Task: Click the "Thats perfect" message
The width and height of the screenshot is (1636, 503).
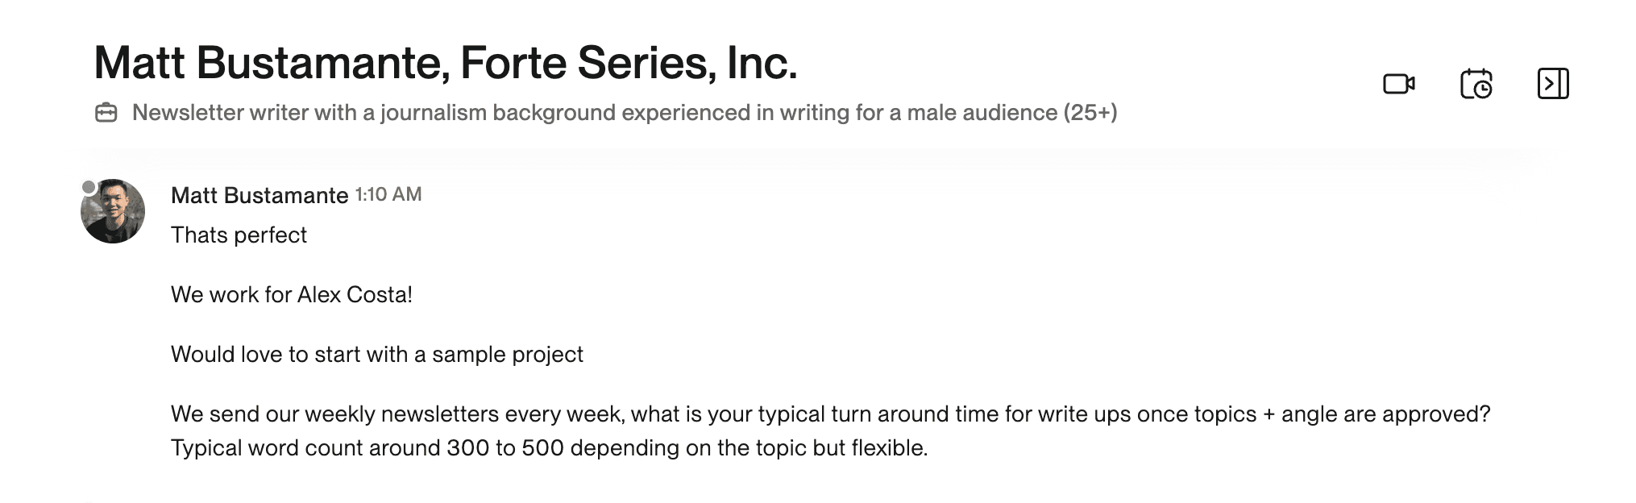Action: point(239,235)
